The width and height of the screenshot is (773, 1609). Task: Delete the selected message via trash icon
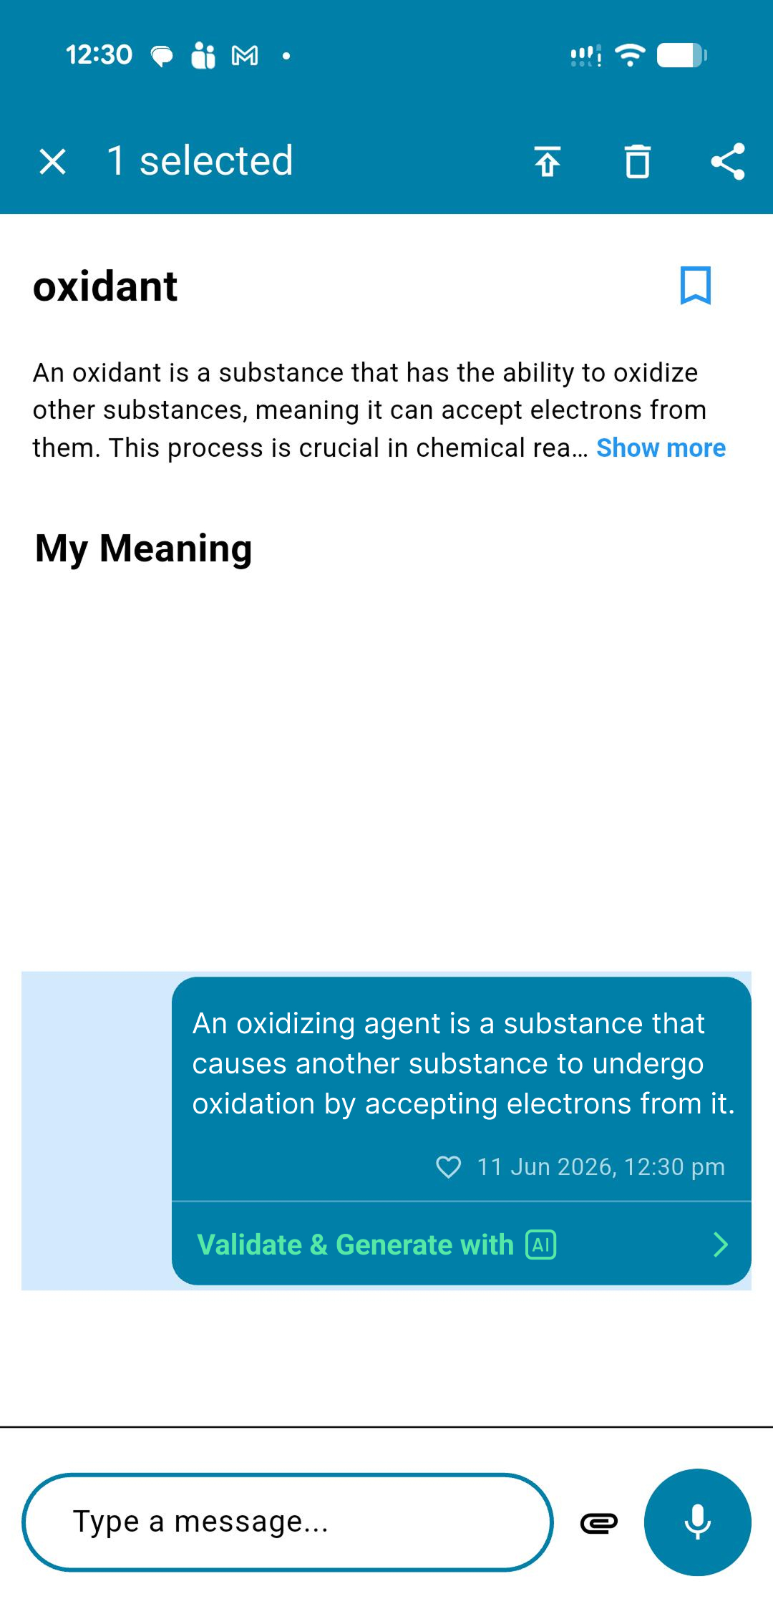click(x=638, y=161)
